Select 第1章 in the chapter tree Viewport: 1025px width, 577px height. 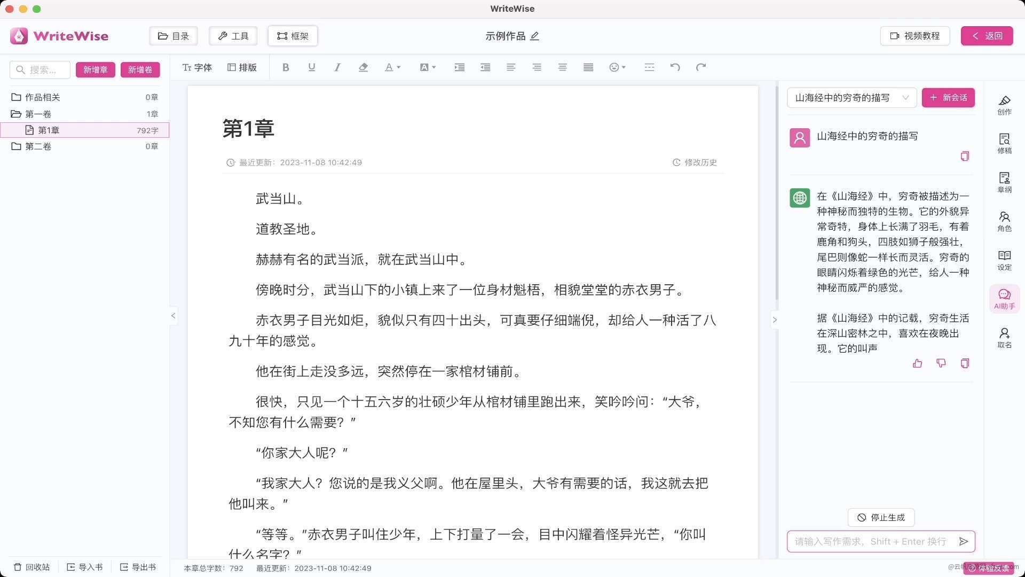click(85, 130)
